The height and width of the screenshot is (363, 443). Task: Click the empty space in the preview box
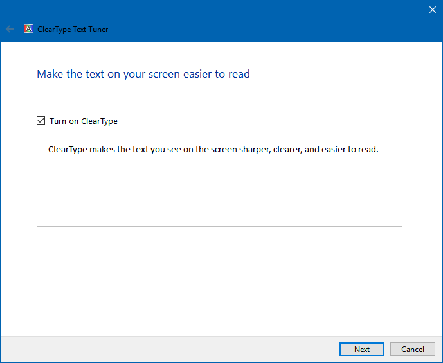click(219, 192)
